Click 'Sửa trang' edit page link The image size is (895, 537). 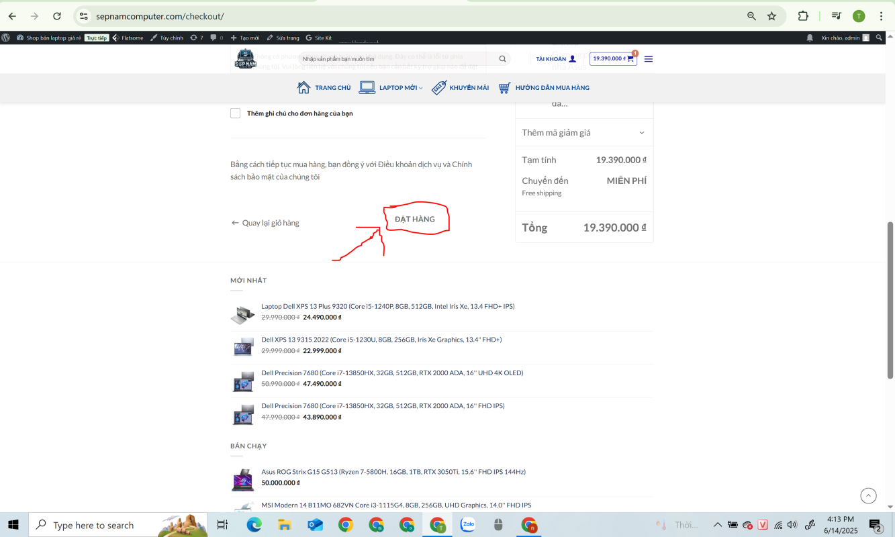[x=283, y=38]
